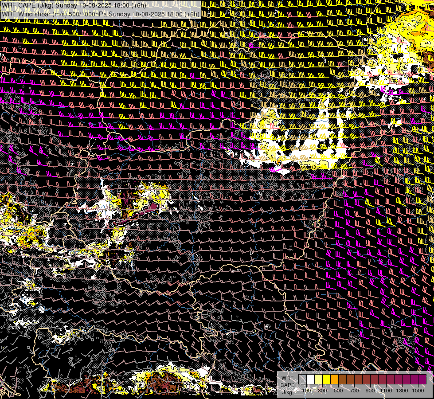Screen dimensions: 434x399
Task: Click the J/kg unit label in legend
Action: point(287,392)
